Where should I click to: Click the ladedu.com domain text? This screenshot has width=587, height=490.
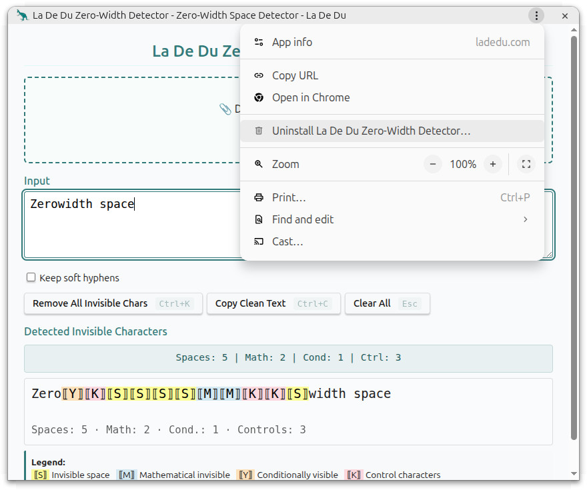502,42
